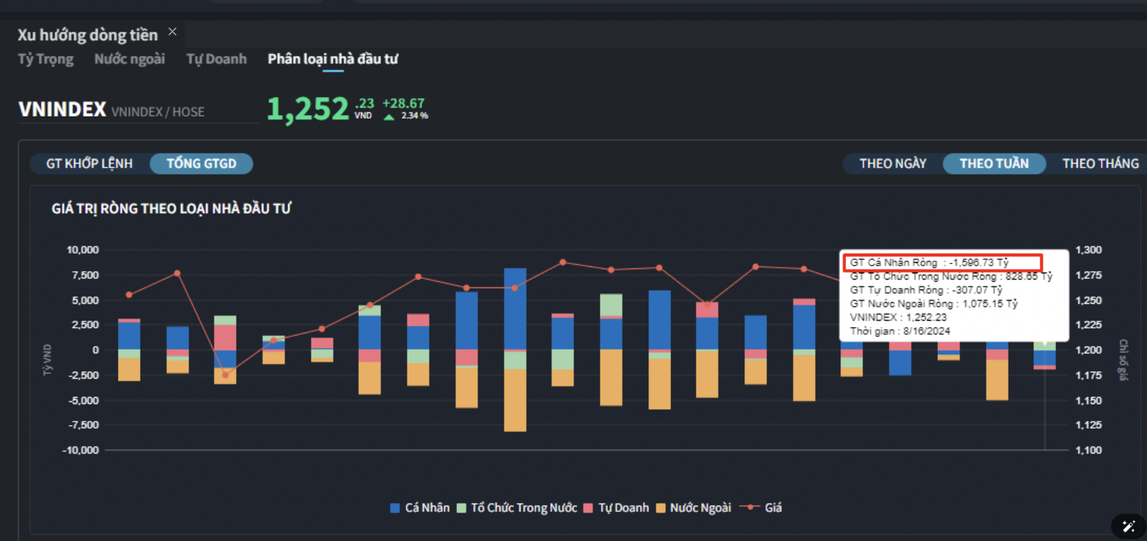
Task: Select the Phân loại nhà đầu tư tab
Action: 333,59
